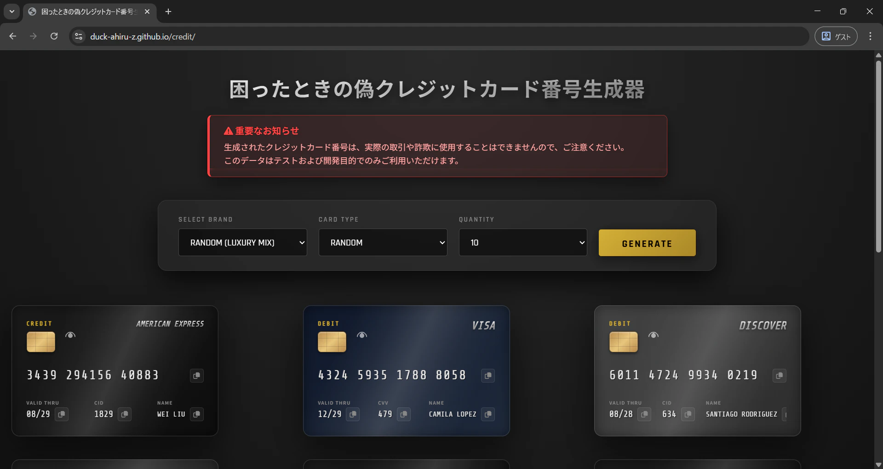Go forward in browser history
This screenshot has height=469, width=883.
point(33,36)
